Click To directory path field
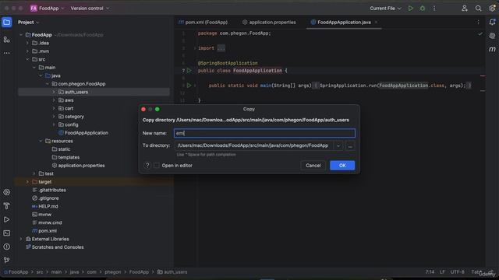Viewport: 499px width, 280px height. [253, 145]
